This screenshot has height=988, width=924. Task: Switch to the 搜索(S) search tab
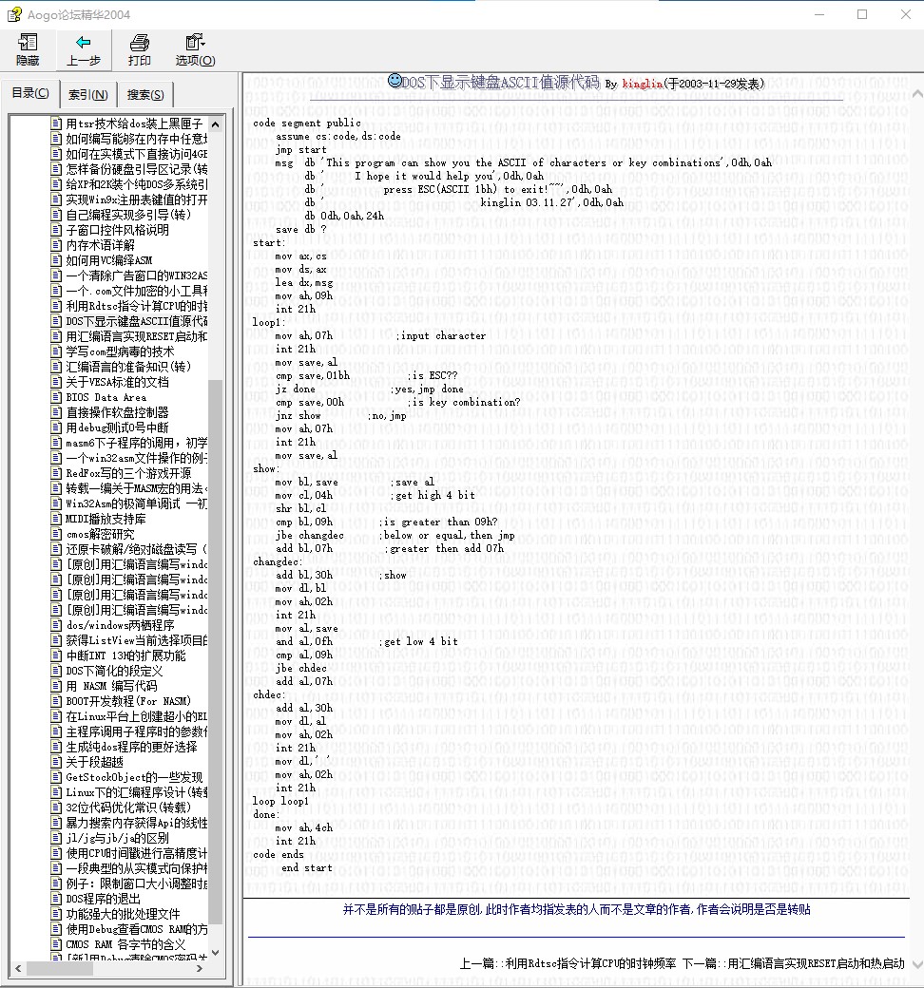(x=145, y=94)
